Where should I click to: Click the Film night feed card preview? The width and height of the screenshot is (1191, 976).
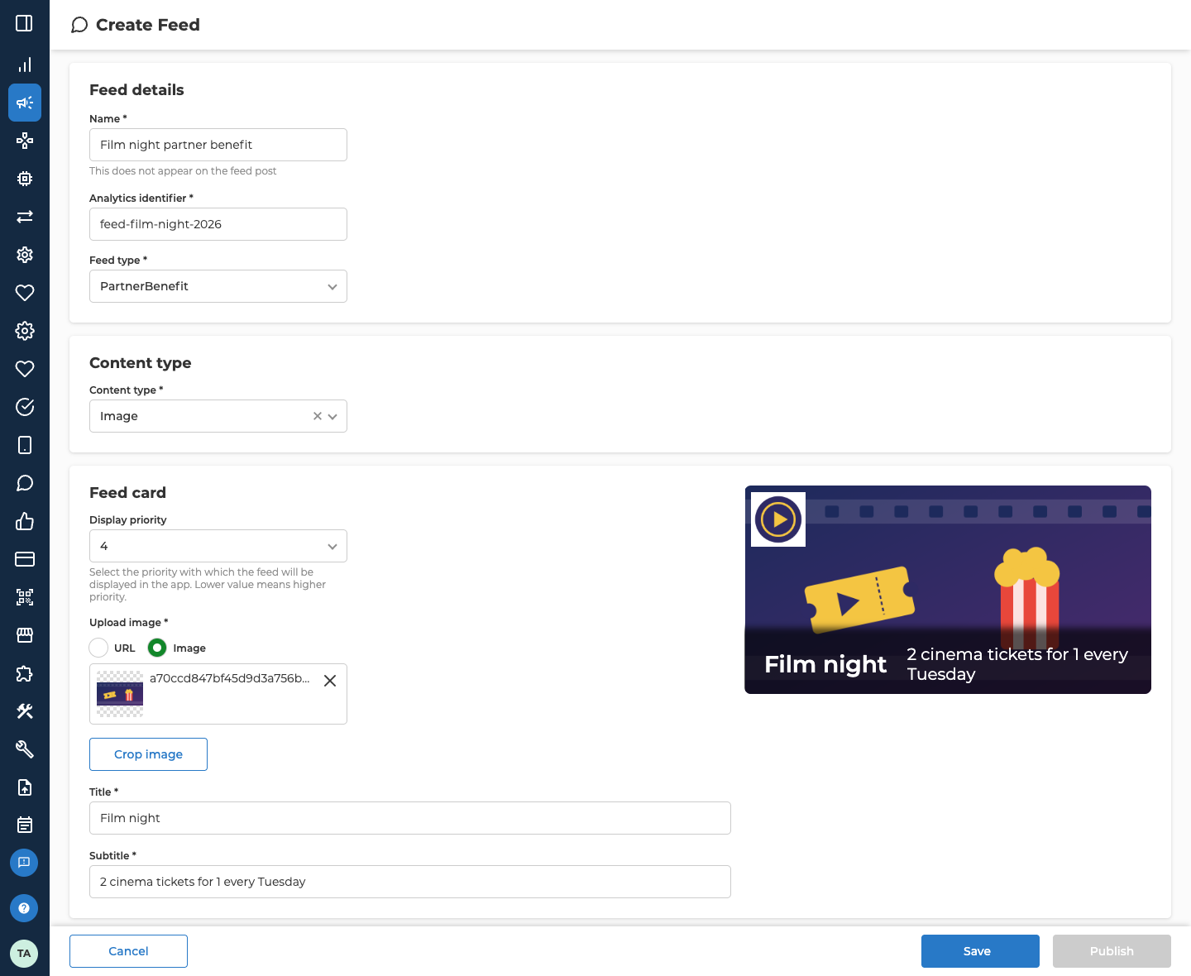[x=948, y=590]
